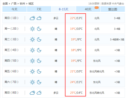126x98 pixels.
Task: Go to 全国 breadcrumb link
Action: [x=5, y=4]
